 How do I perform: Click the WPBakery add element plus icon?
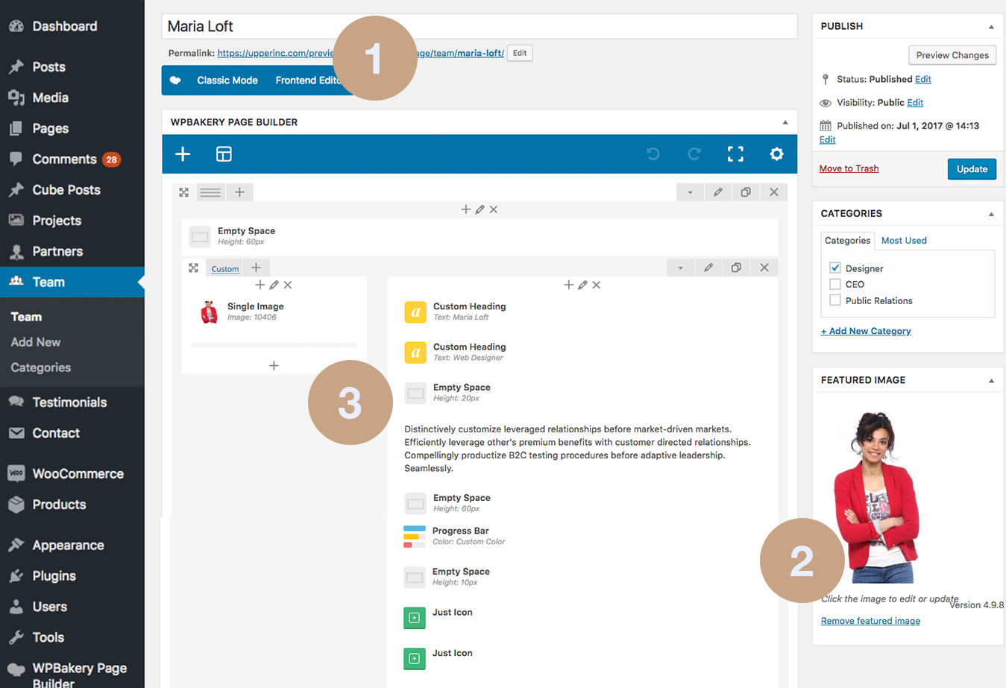pos(183,154)
